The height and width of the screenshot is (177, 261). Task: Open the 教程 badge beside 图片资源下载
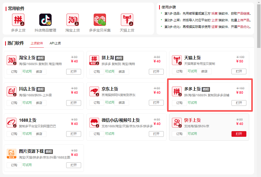pos(49,152)
